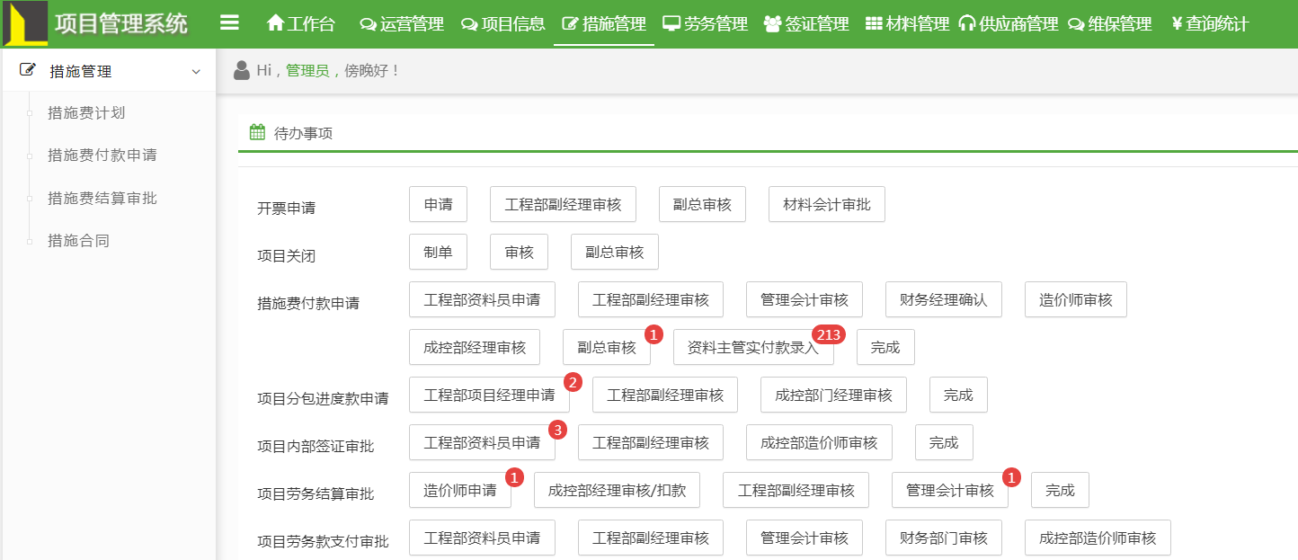This screenshot has height=560, width=1298.
Task: Select 措施合同 in sidebar tree
Action: click(x=79, y=241)
